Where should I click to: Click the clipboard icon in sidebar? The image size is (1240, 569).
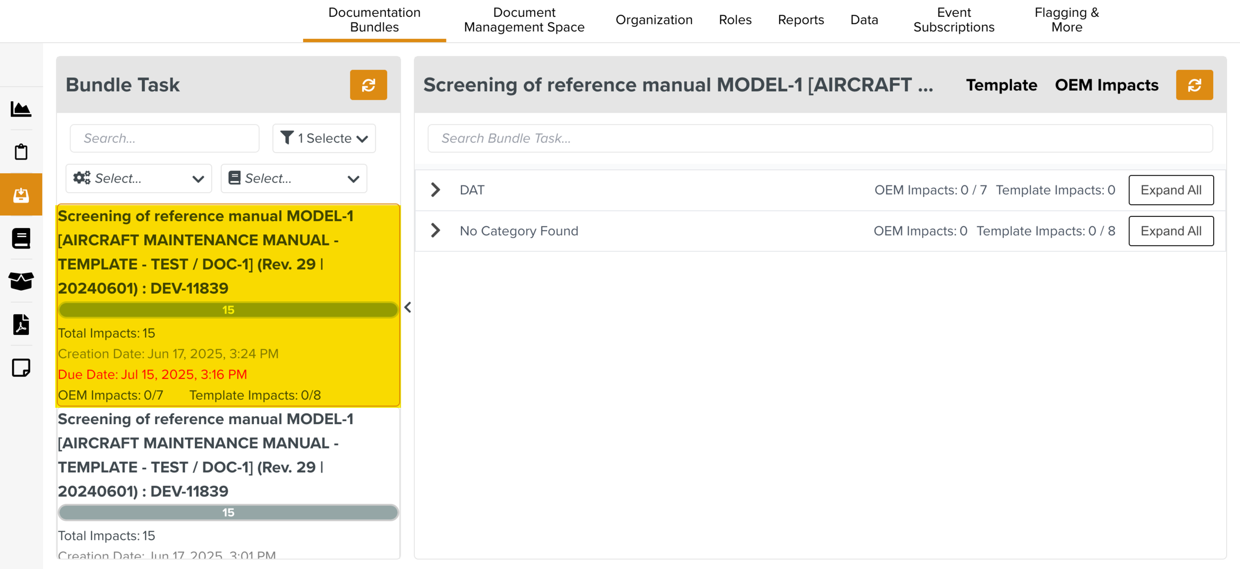tap(21, 152)
